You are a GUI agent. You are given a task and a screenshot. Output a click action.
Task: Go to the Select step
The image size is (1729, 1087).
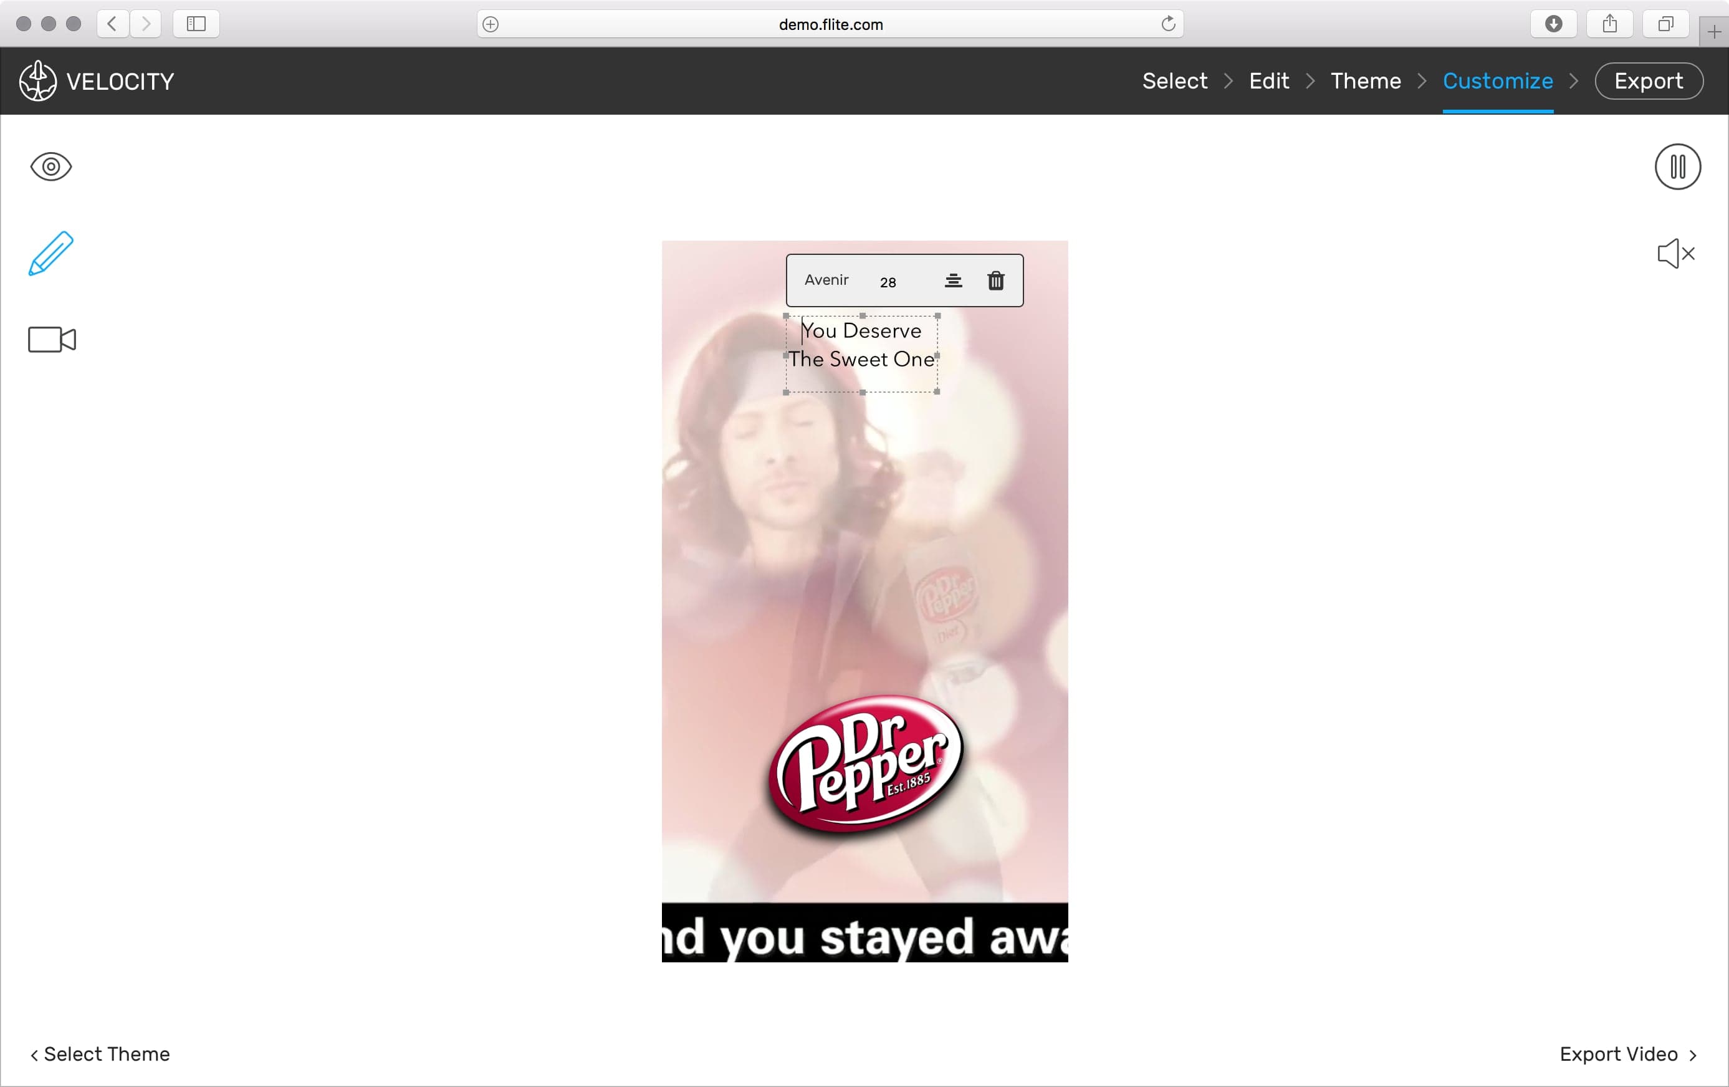click(1175, 81)
